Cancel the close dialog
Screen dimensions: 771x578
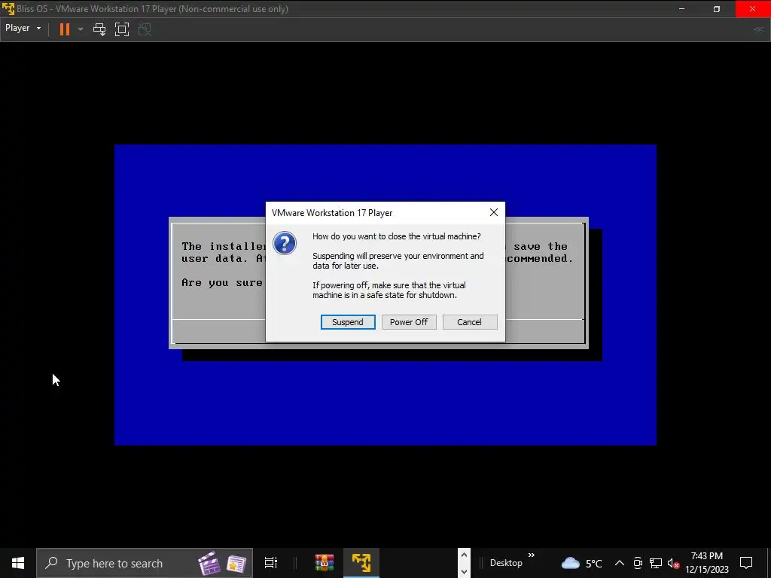[x=470, y=322]
